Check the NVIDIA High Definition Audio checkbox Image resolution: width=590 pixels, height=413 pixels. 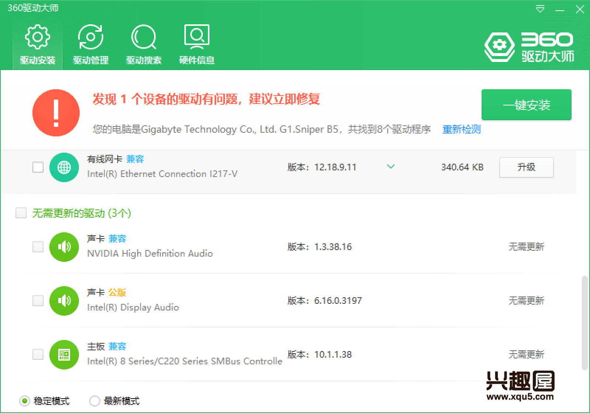(x=38, y=247)
